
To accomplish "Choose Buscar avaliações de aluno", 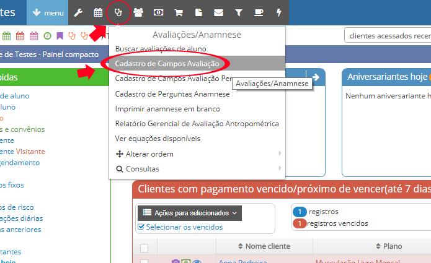I will 161,48.
